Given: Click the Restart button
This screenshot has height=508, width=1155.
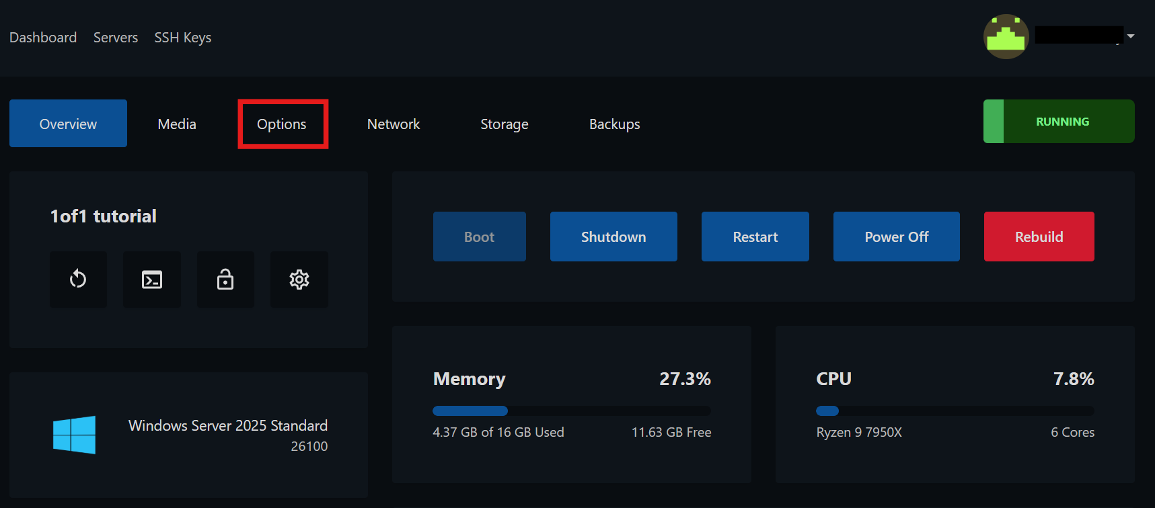Looking at the screenshot, I should point(755,237).
